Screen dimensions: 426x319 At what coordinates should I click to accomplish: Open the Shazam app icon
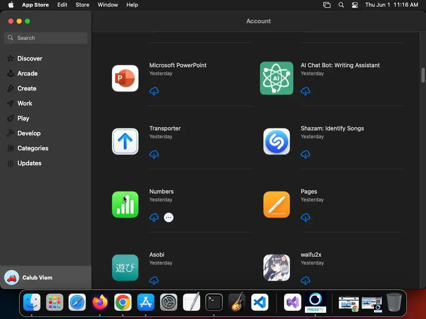[x=277, y=142]
